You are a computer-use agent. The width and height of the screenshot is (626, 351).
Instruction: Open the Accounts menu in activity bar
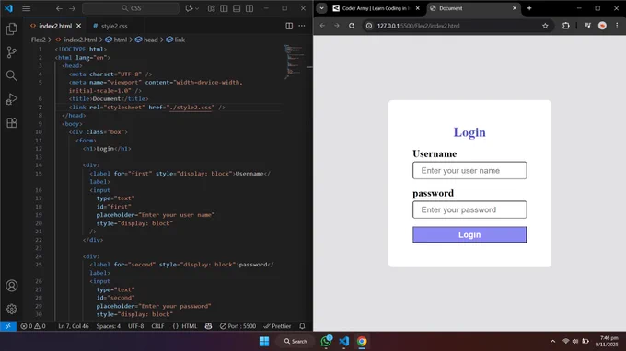point(12,286)
